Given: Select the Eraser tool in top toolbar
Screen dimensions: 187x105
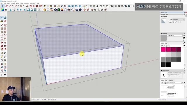Looking at the screenshot, I should pos(7,6).
